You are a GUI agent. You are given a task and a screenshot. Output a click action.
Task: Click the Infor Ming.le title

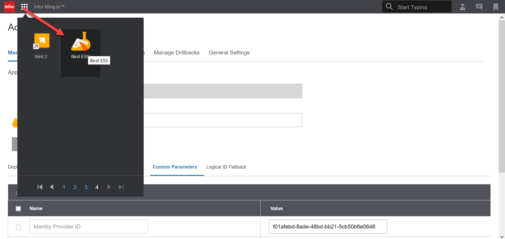(x=49, y=7)
